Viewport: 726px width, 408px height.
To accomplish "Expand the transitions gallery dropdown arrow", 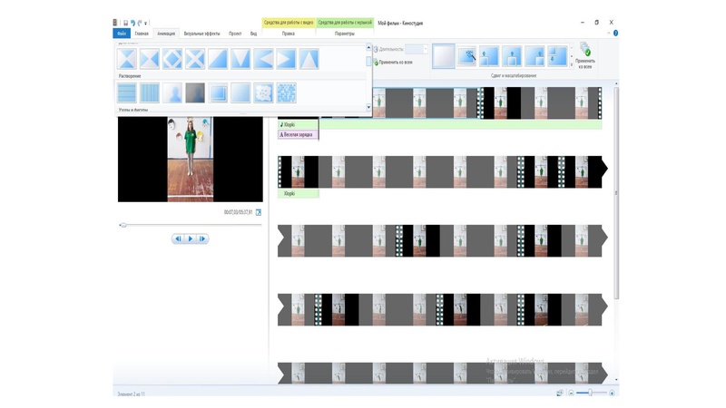I will point(368,107).
